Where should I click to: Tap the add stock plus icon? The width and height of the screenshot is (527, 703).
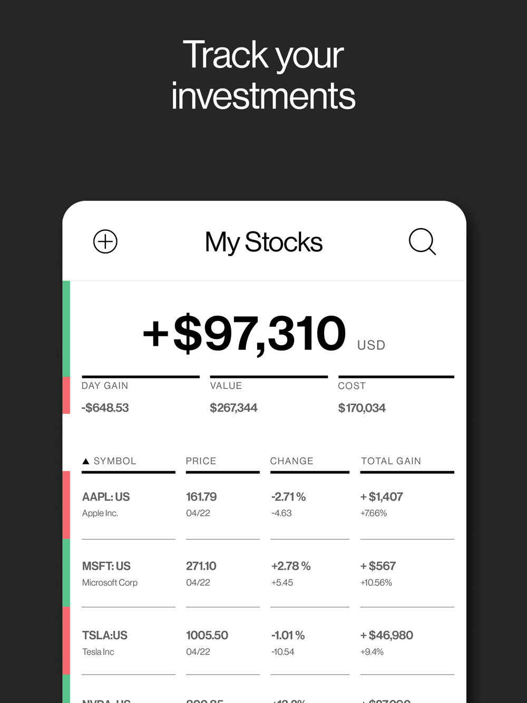pyautogui.click(x=105, y=242)
